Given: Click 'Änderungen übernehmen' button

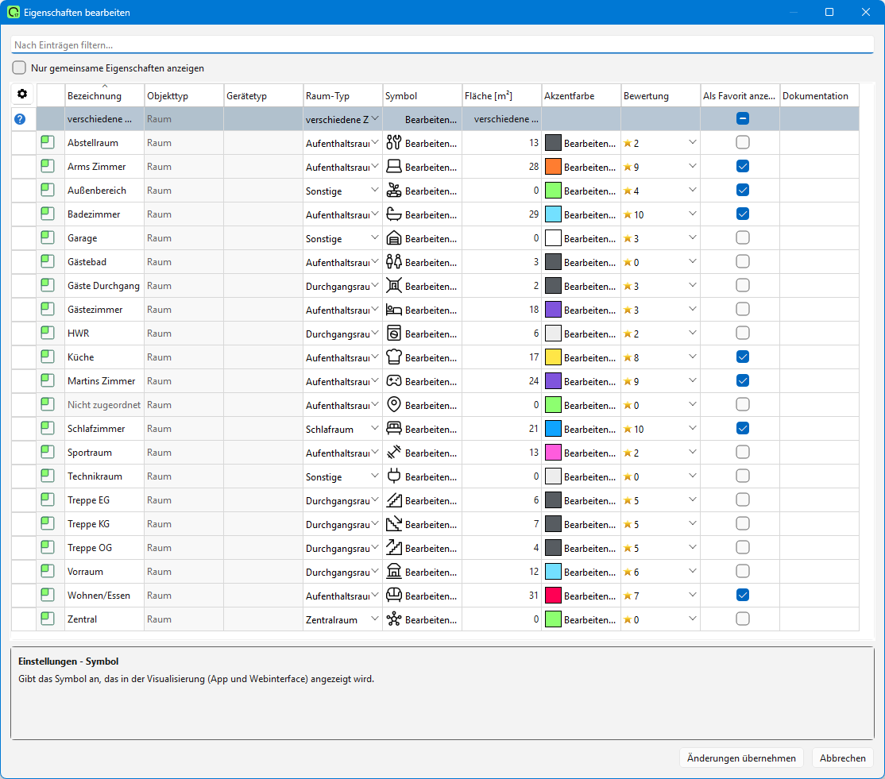Looking at the screenshot, I should point(741,758).
